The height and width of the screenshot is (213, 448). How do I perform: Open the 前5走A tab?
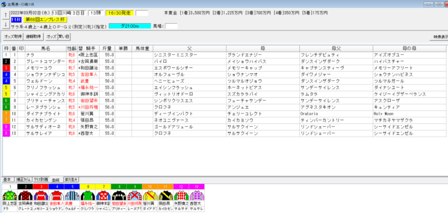pos(71,180)
